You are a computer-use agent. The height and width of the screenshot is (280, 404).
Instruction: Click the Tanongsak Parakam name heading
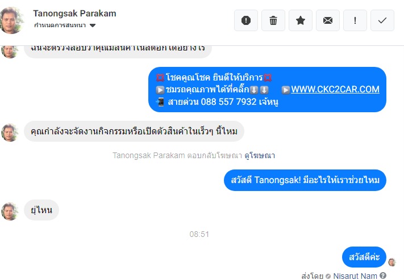74,14
